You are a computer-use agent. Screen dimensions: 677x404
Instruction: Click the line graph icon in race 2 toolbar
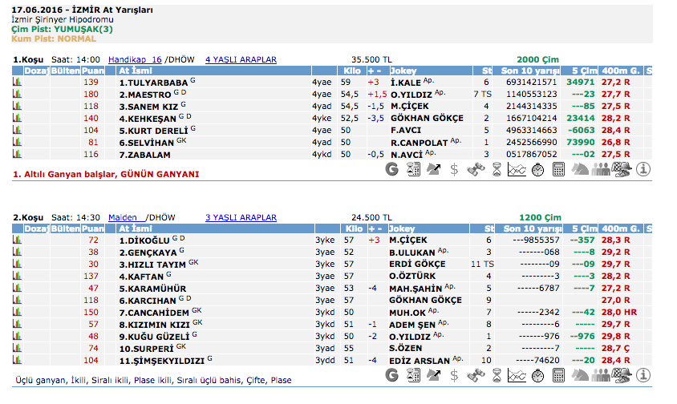[x=517, y=375]
